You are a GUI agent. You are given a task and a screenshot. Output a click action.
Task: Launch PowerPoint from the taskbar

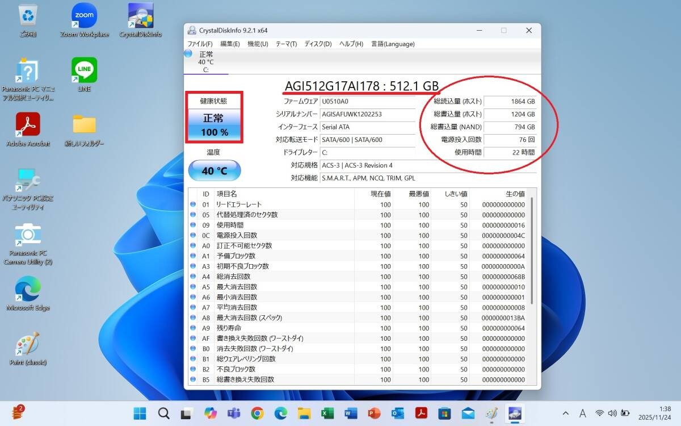[x=374, y=414]
